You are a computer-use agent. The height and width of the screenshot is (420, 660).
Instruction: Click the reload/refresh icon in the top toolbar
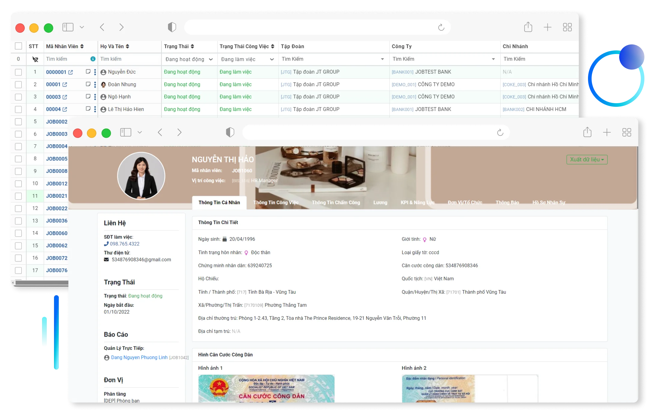click(x=442, y=27)
